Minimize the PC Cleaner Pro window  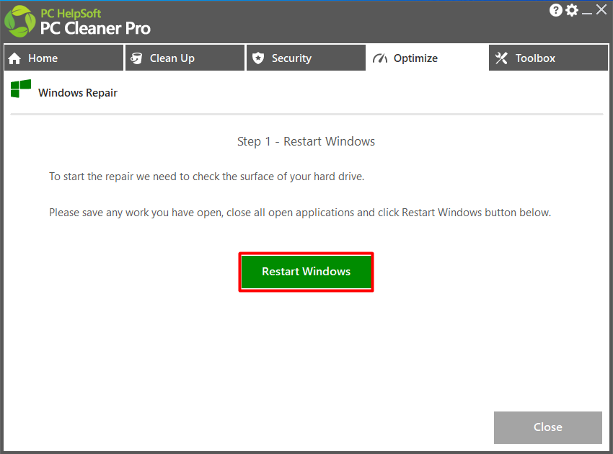(x=587, y=12)
